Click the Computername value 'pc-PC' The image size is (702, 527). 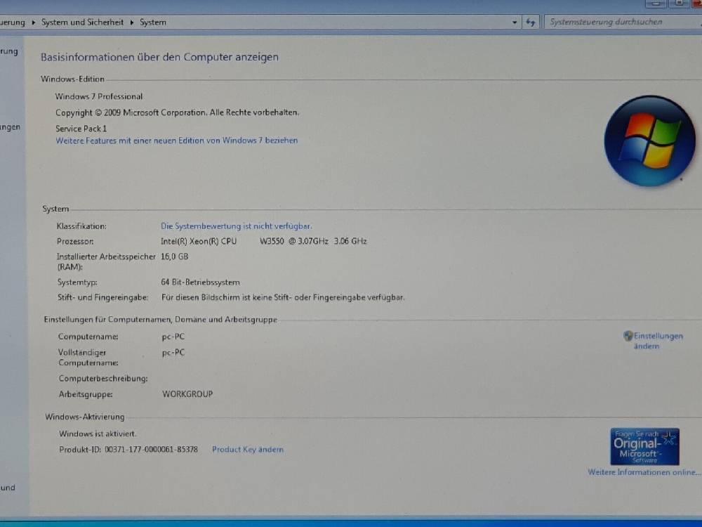(173, 337)
